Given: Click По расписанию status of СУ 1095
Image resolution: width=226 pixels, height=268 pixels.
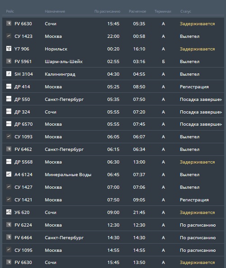Looking at the screenshot, I should pos(198,250).
